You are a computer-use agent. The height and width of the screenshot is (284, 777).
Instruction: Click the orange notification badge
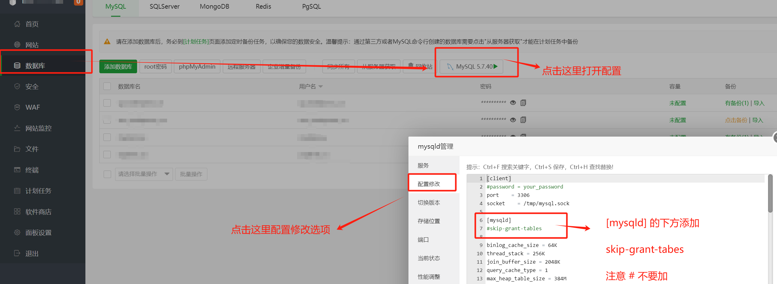tap(79, 2)
